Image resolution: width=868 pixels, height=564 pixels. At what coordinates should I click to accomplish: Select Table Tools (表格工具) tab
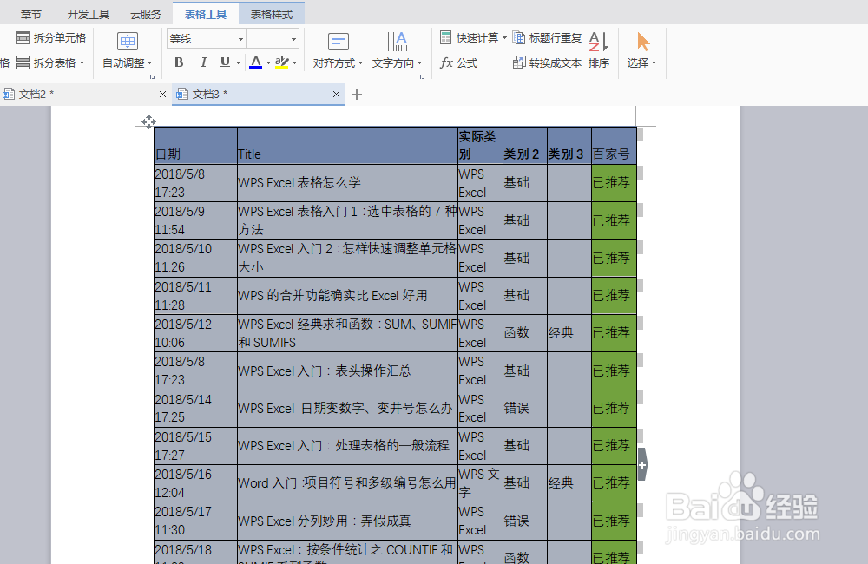click(x=206, y=14)
